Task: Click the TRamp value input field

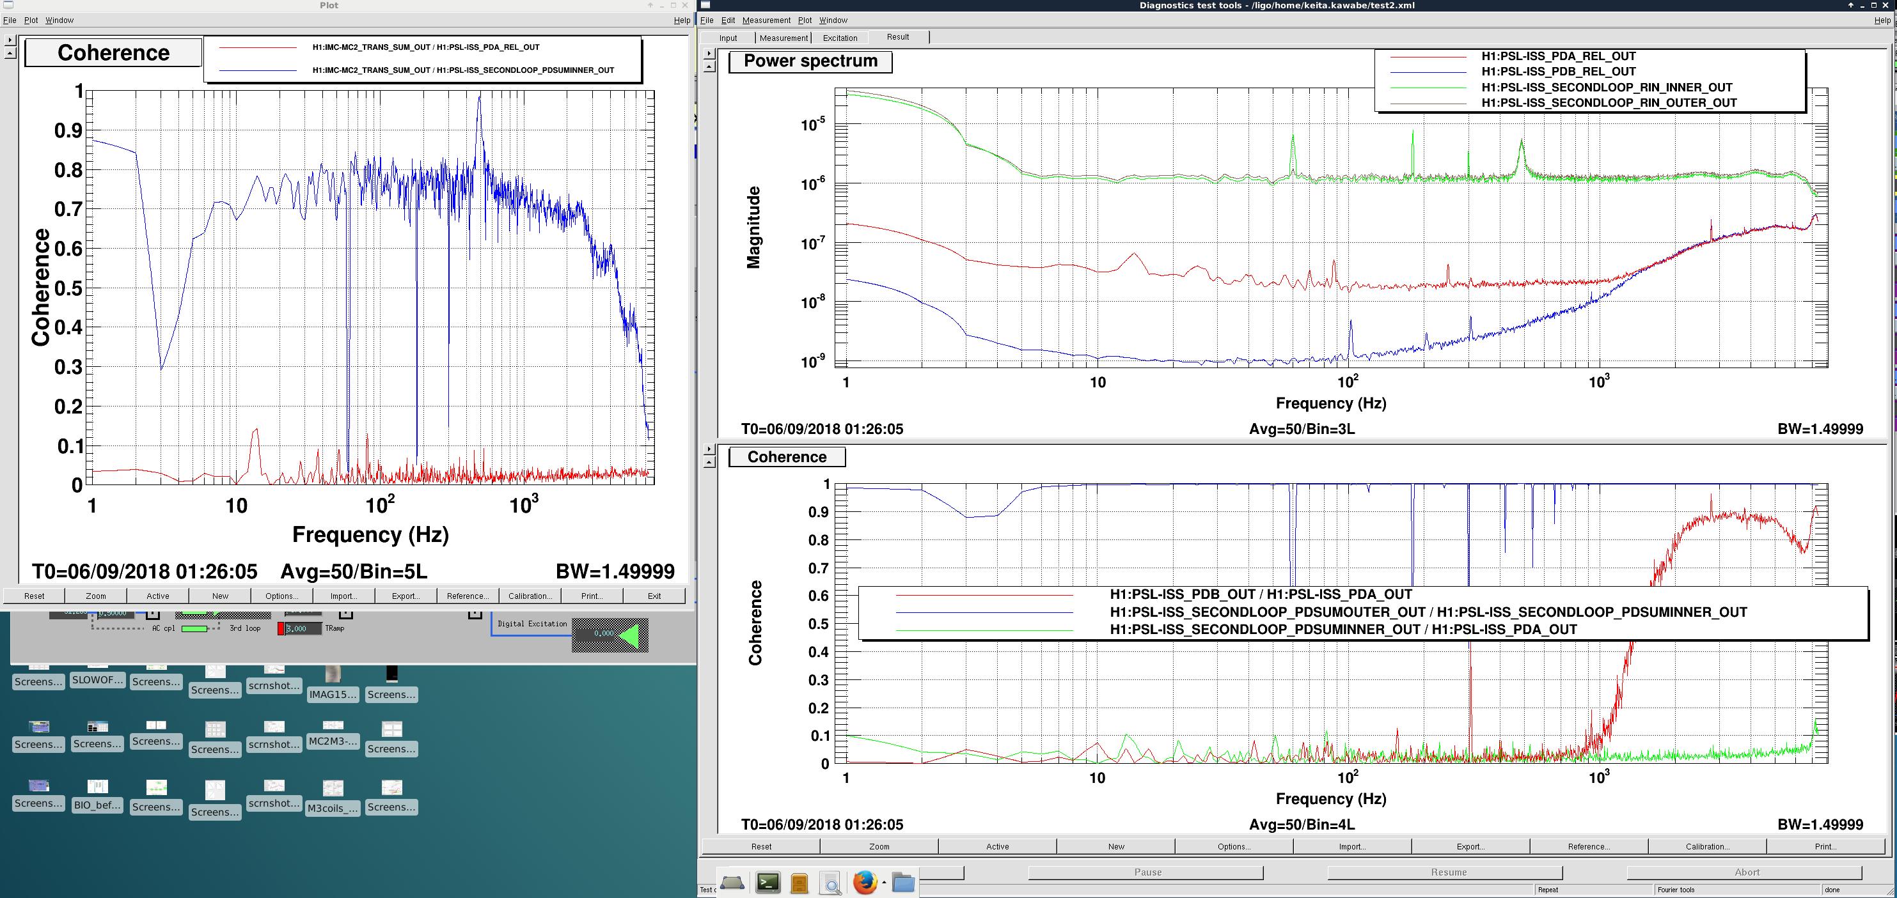Action: [303, 629]
